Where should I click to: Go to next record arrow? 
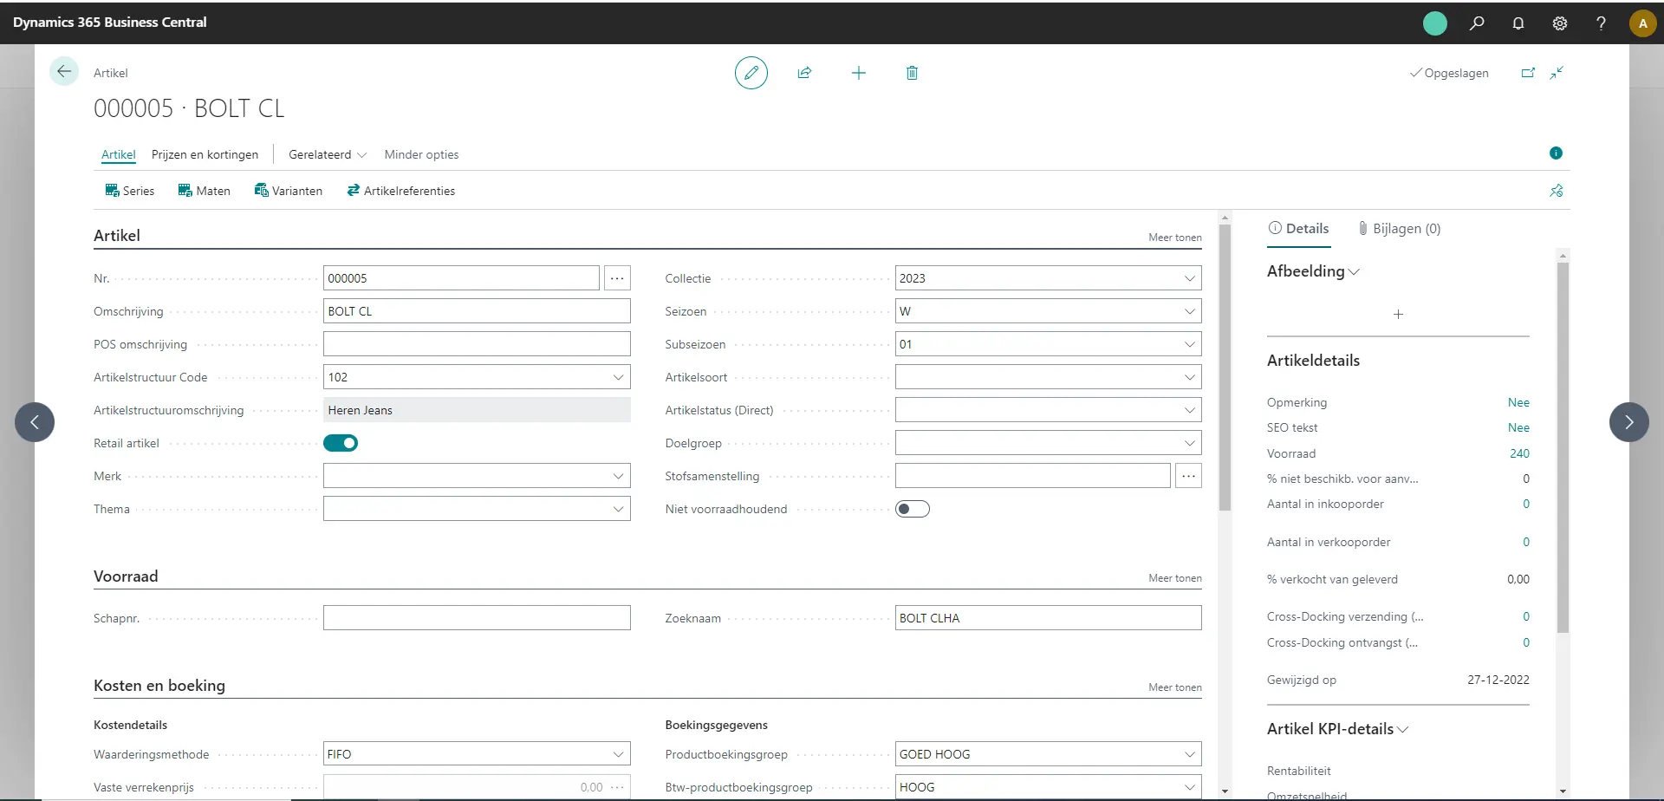(1628, 422)
